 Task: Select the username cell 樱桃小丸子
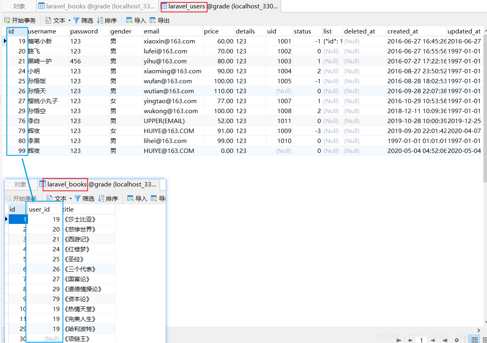[48, 101]
